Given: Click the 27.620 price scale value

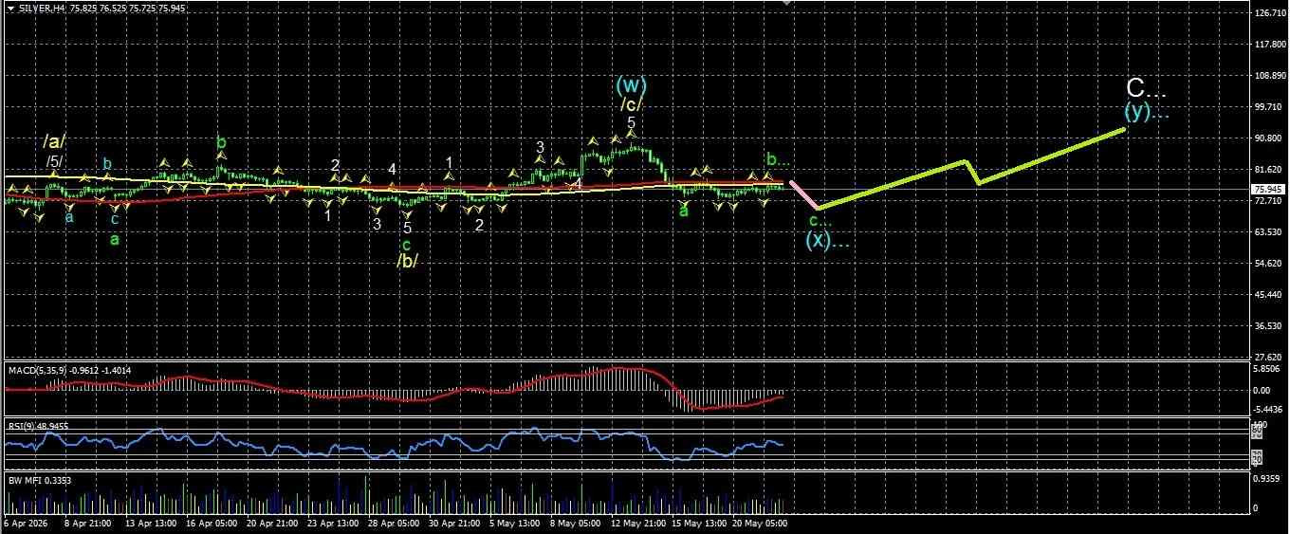Looking at the screenshot, I should point(1269,358).
